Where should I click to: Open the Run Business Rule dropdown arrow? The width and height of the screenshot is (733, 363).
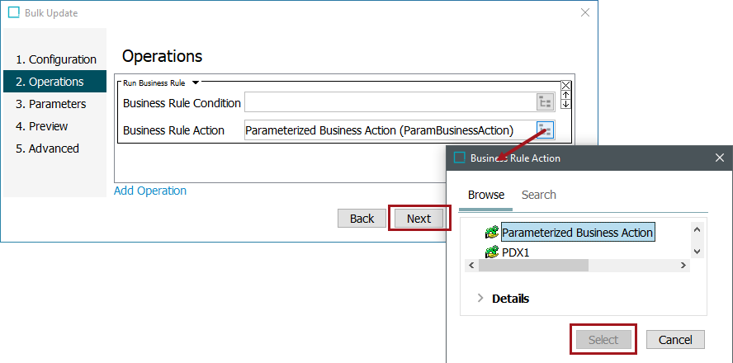(196, 82)
